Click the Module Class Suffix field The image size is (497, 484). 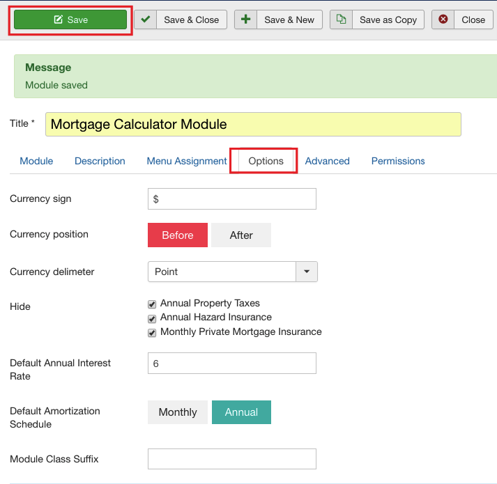pyautogui.click(x=232, y=459)
